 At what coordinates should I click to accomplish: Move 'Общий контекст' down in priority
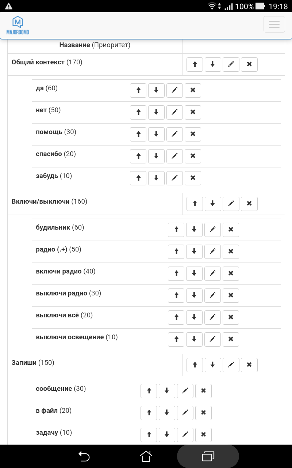213,64
